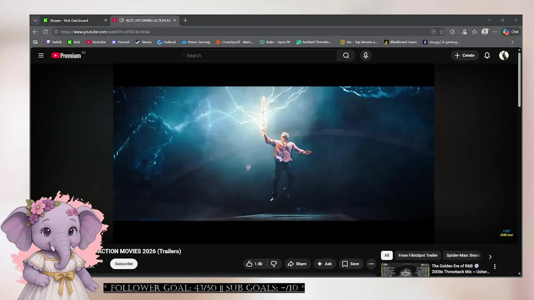Click the video player to pause
Screen dimensions: 534x300
274,153
